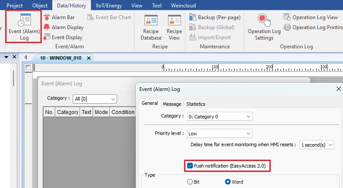This screenshot has width=343, height=188.
Task: Close the 10 - WINDOW_010 tab
Action: [89, 58]
